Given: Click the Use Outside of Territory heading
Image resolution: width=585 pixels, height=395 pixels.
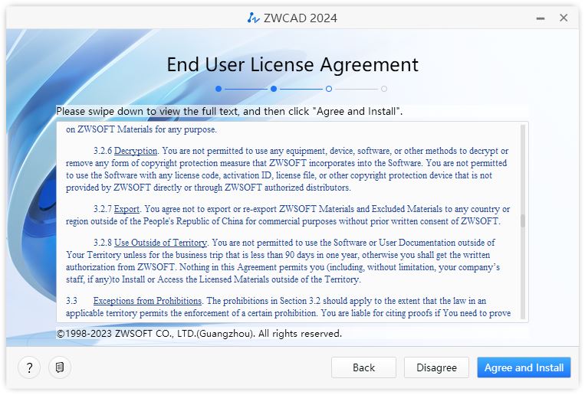Looking at the screenshot, I should (x=160, y=243).
